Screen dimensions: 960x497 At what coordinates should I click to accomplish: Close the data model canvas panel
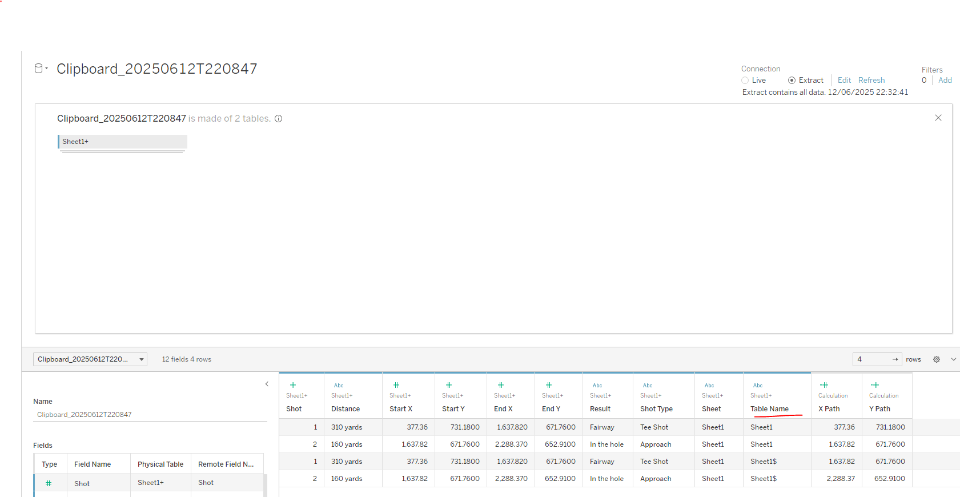pyautogui.click(x=938, y=118)
